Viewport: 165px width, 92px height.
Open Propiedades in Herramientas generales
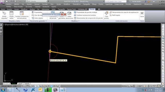pos(37,12)
